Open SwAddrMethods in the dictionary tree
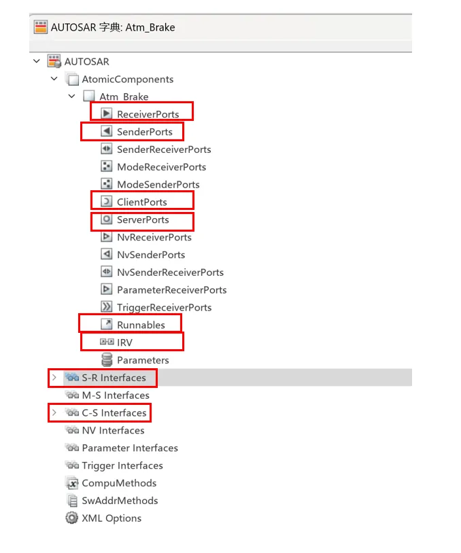Screen dimensions: 461x553 120,501
